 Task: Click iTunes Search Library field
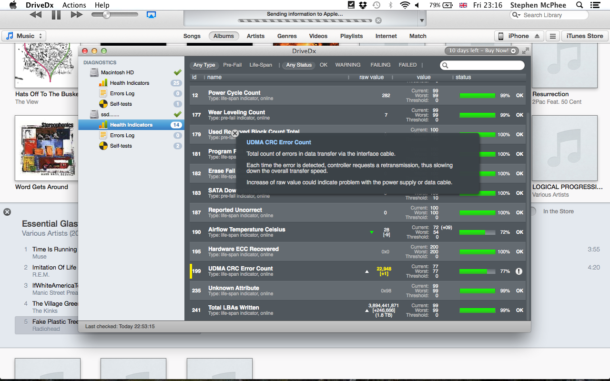point(549,15)
